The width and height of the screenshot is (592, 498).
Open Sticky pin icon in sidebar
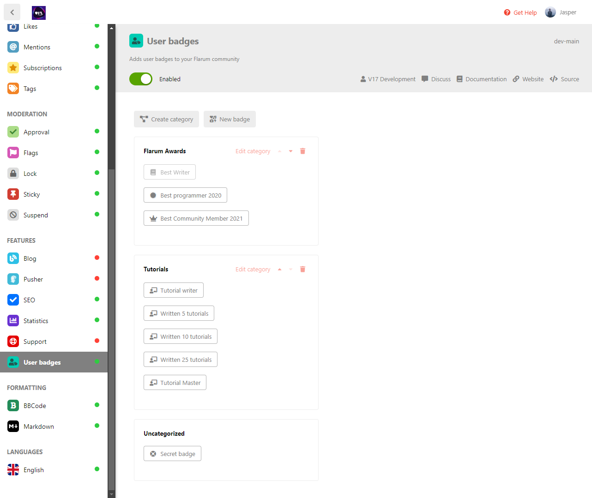coord(13,194)
